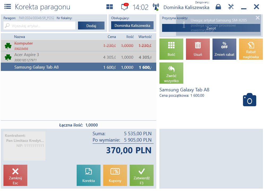Change operator Dominika Kaliszewska button
265x191 pixels.
point(132,26)
